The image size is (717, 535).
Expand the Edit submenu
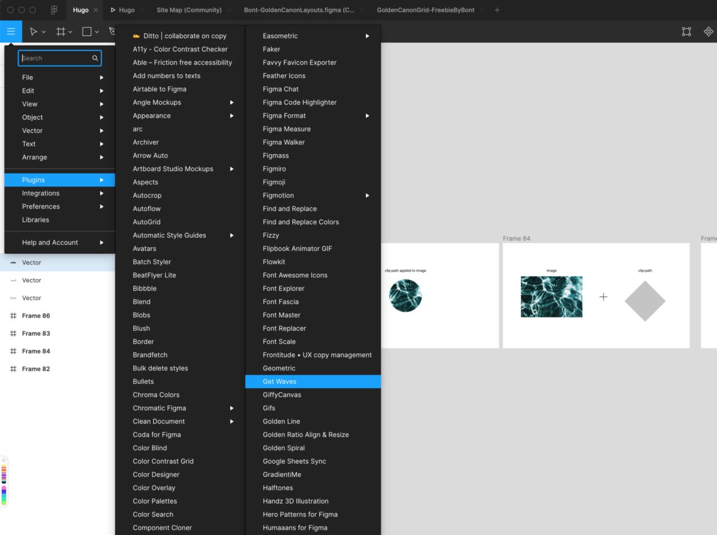pos(59,91)
